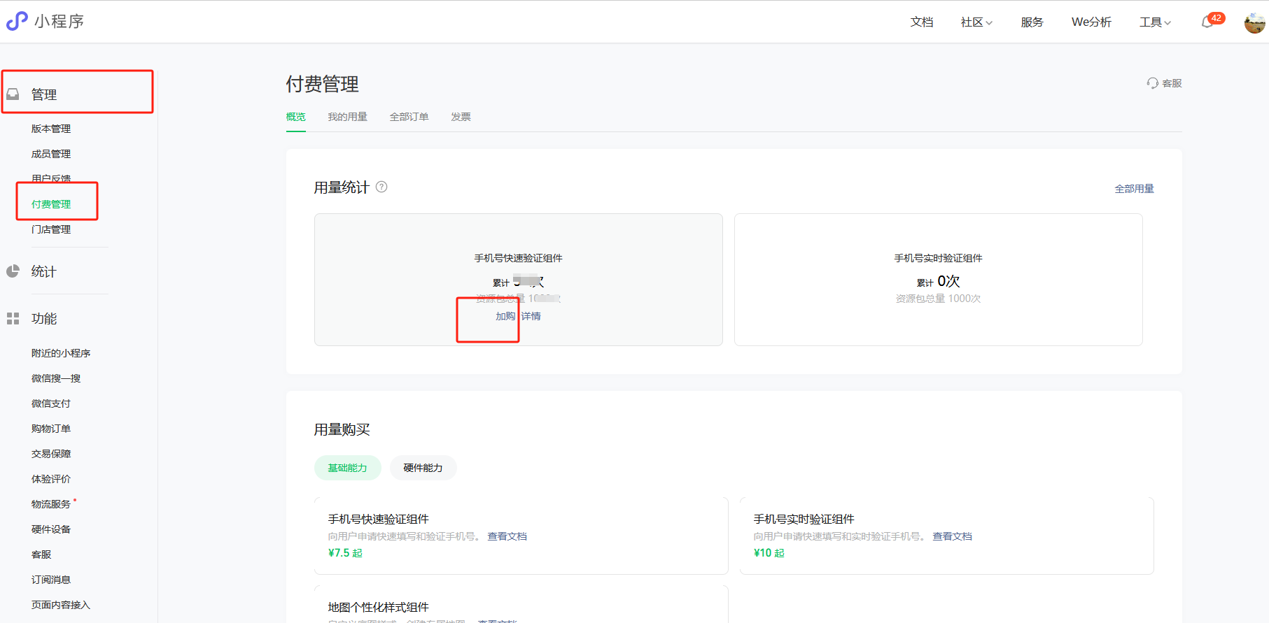Click the 功能 grid icon
Image resolution: width=1269 pixels, height=623 pixels.
pyautogui.click(x=13, y=319)
